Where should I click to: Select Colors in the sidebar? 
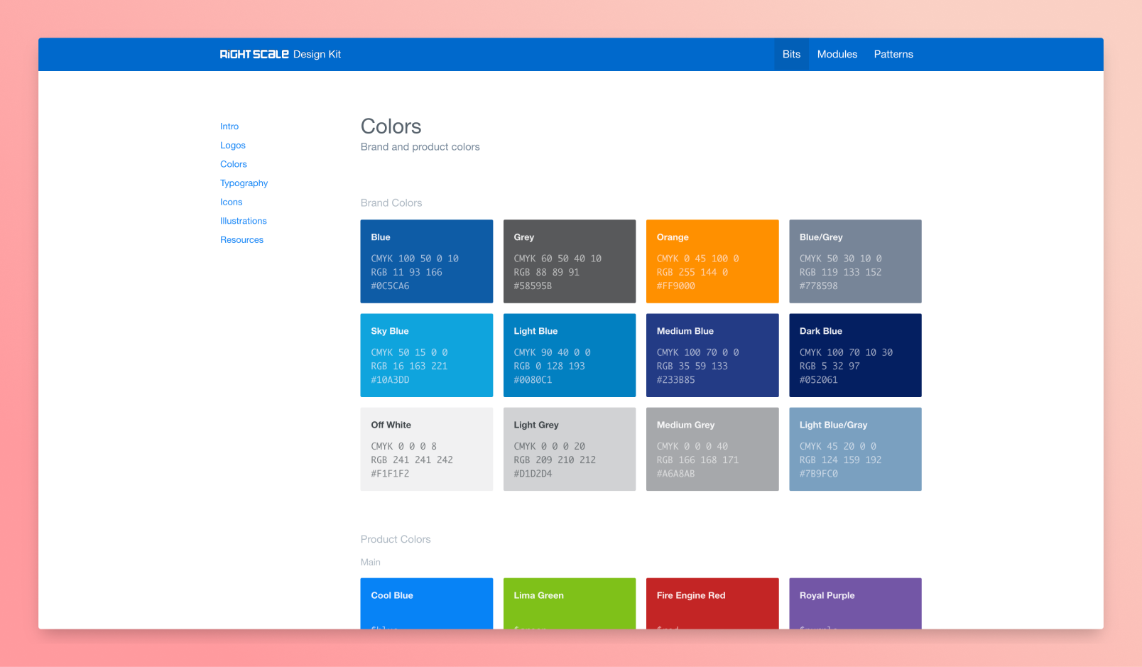coord(234,164)
